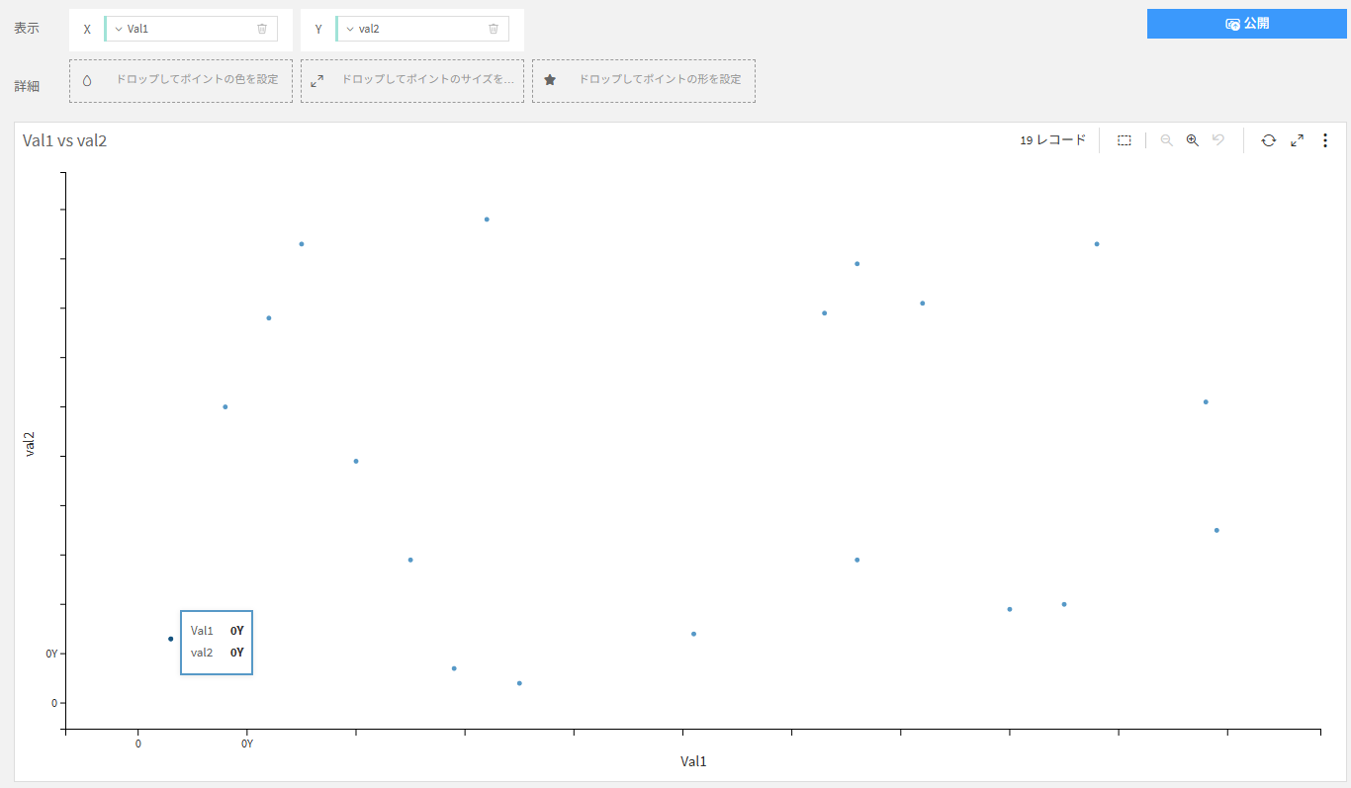Click the 詳細 label
Screen dimensions: 1351x788
(27, 86)
